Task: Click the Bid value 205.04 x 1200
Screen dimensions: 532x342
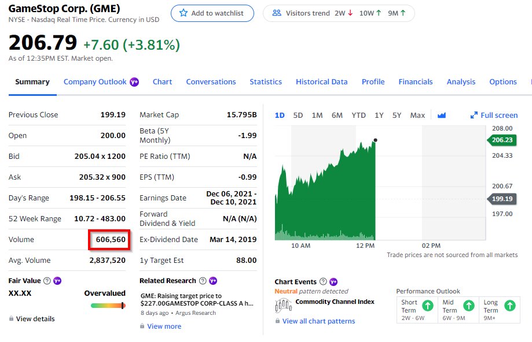Action: (100, 157)
